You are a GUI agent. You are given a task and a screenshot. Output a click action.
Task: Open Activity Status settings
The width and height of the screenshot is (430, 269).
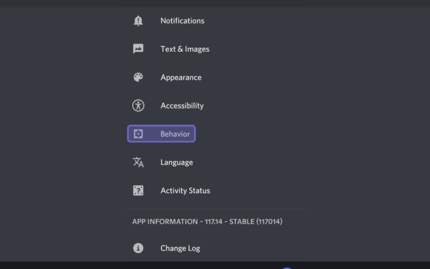[x=215, y=190]
